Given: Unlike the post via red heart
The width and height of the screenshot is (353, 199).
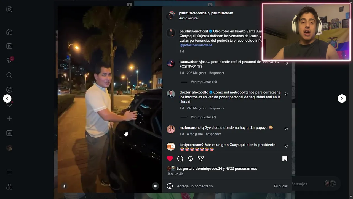Looking at the screenshot, I should pos(170,159).
